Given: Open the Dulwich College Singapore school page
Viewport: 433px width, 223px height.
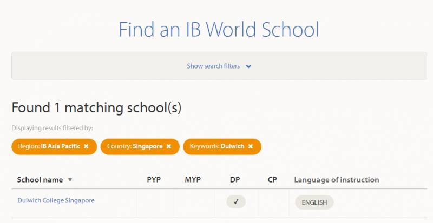Looking at the screenshot, I should [x=56, y=200].
